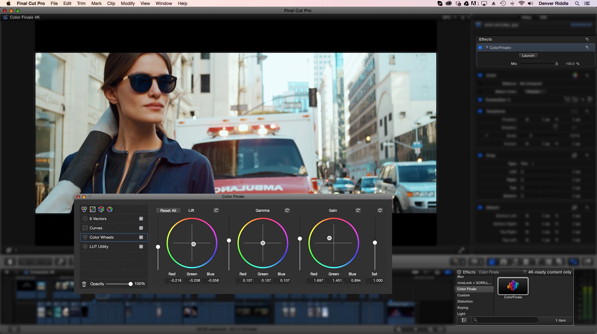Viewport: 597px width, 334px height.
Task: Click Creative Cloud menu bar icon
Action: (x=449, y=3)
